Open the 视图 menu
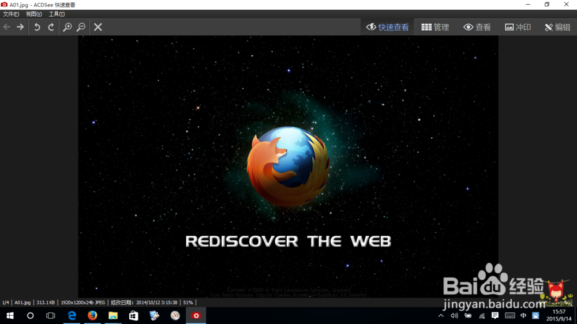577x324 pixels. click(34, 14)
